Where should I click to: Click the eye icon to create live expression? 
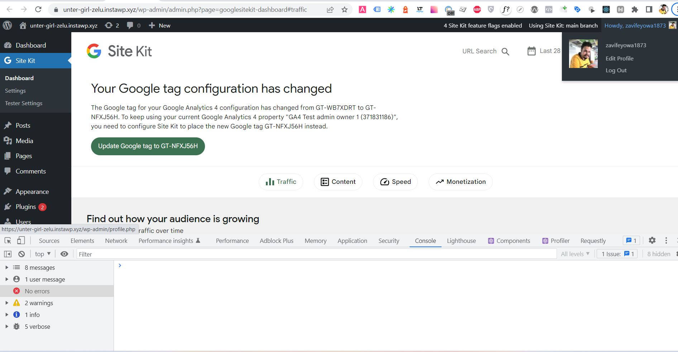tap(65, 254)
